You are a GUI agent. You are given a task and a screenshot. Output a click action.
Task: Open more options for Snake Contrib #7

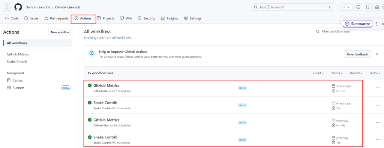(378, 140)
